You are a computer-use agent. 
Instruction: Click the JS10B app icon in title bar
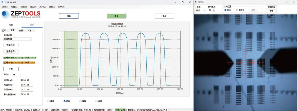[2, 2]
